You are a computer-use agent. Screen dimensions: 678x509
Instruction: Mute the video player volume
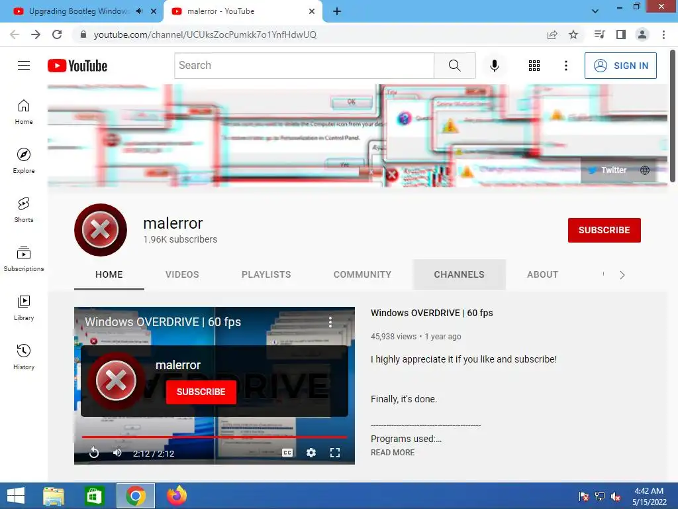pos(117,453)
